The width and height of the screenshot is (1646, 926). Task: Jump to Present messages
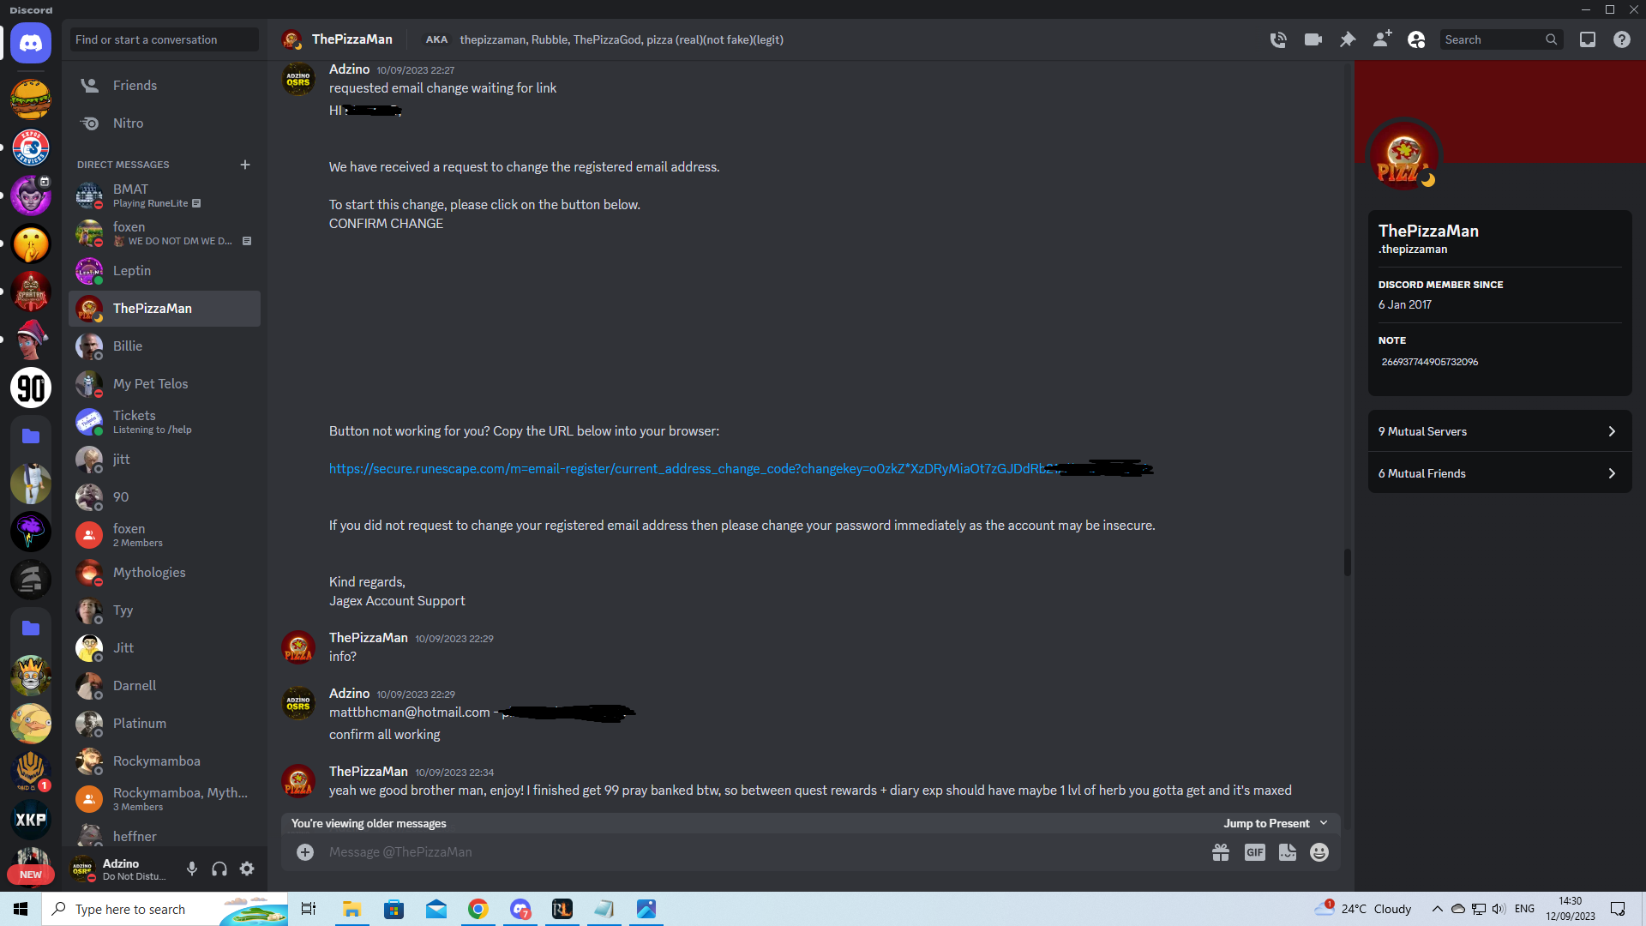coord(1275,823)
